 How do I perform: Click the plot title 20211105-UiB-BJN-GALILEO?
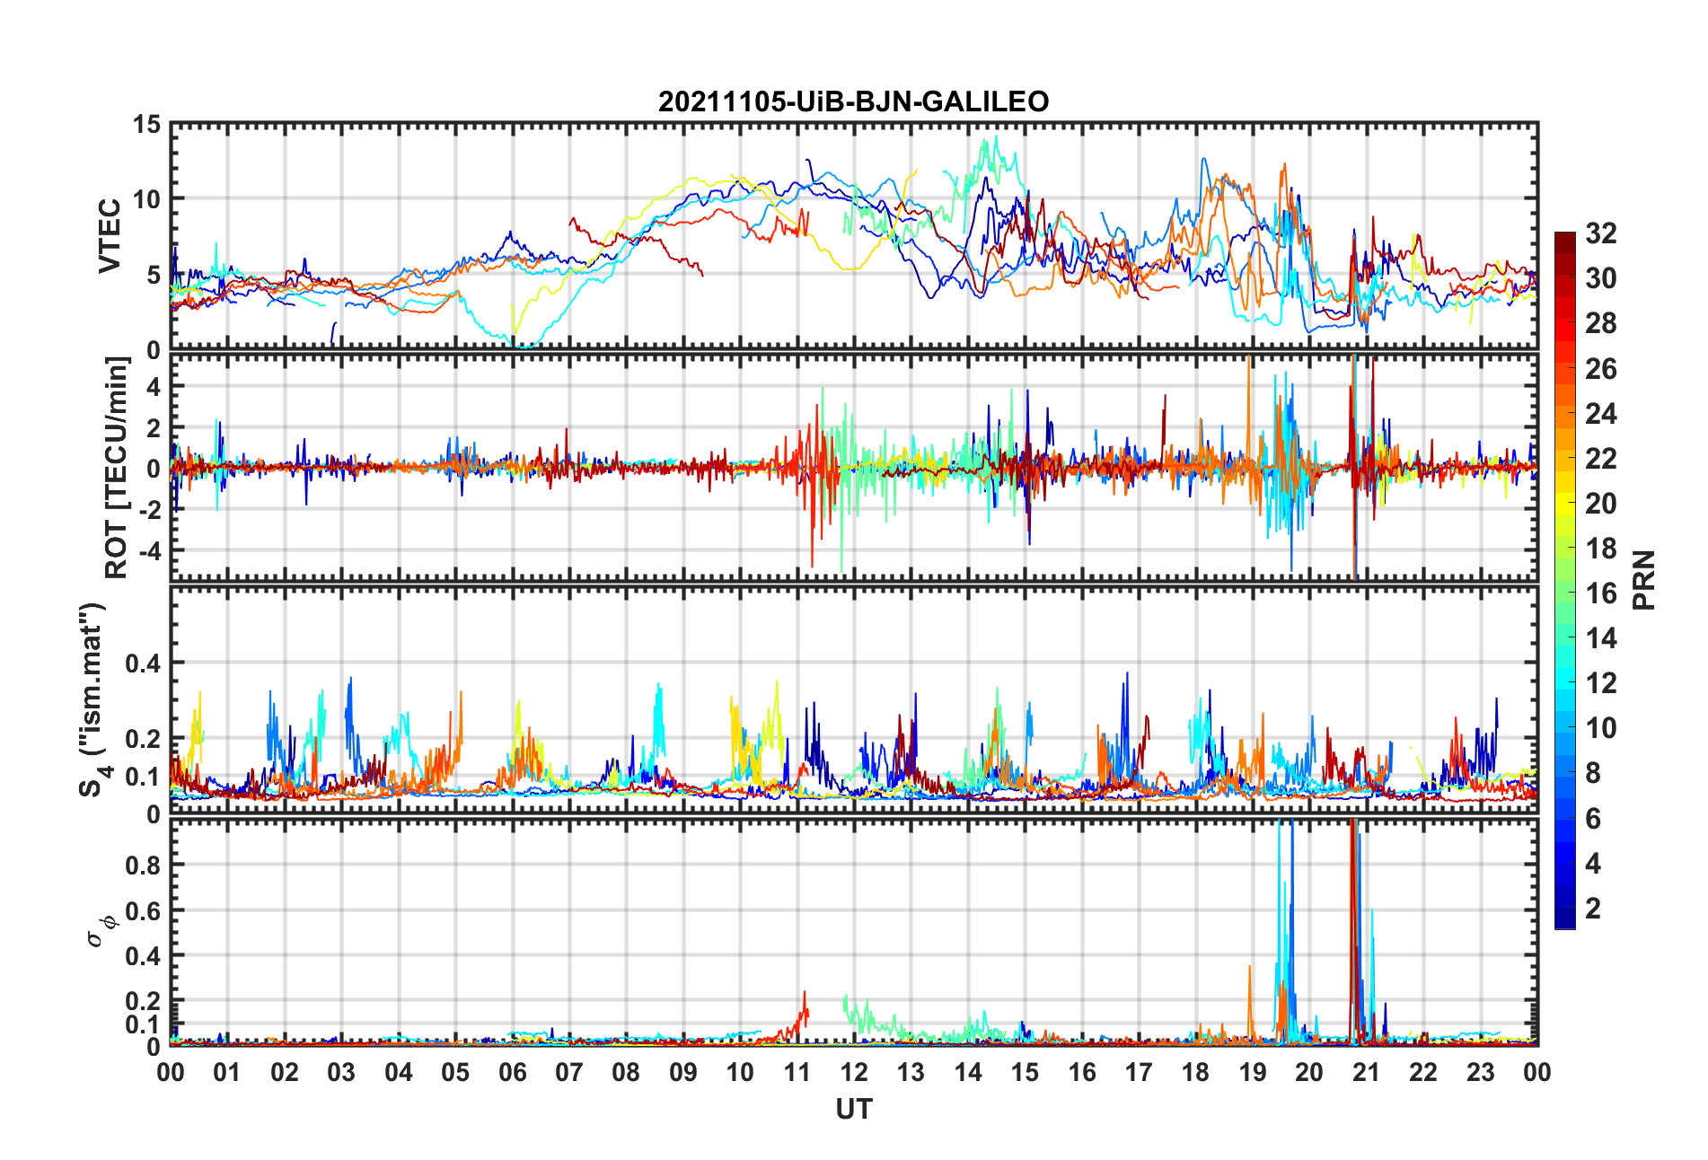(x=853, y=101)
